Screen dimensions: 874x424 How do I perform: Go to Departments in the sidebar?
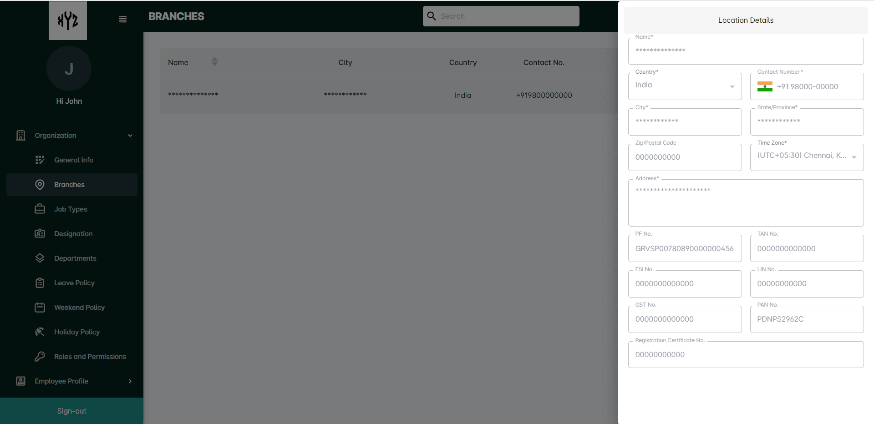75,258
